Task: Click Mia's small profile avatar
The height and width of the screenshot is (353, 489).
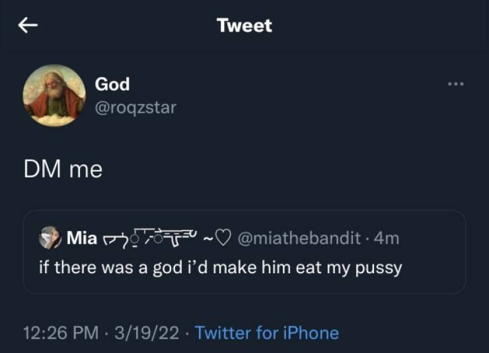Action: tap(50, 238)
